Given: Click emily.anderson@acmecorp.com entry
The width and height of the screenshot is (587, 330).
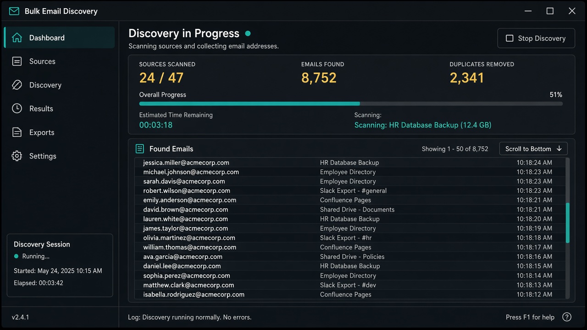Looking at the screenshot, I should point(189,200).
